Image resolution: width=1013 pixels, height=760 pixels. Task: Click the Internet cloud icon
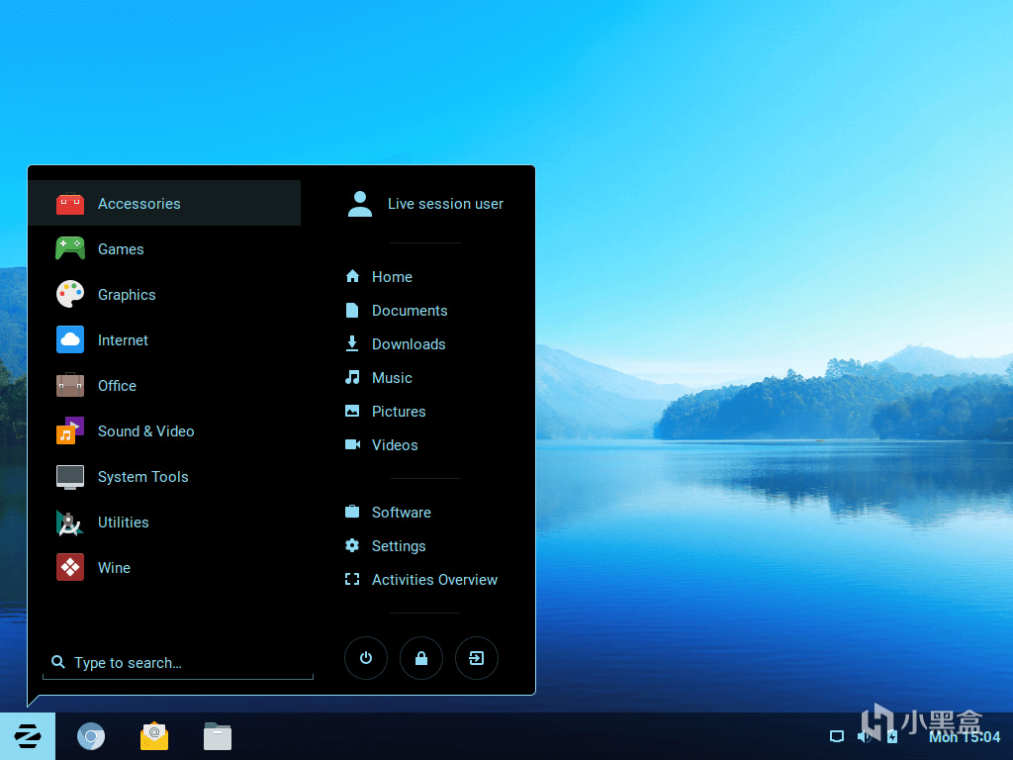(70, 340)
